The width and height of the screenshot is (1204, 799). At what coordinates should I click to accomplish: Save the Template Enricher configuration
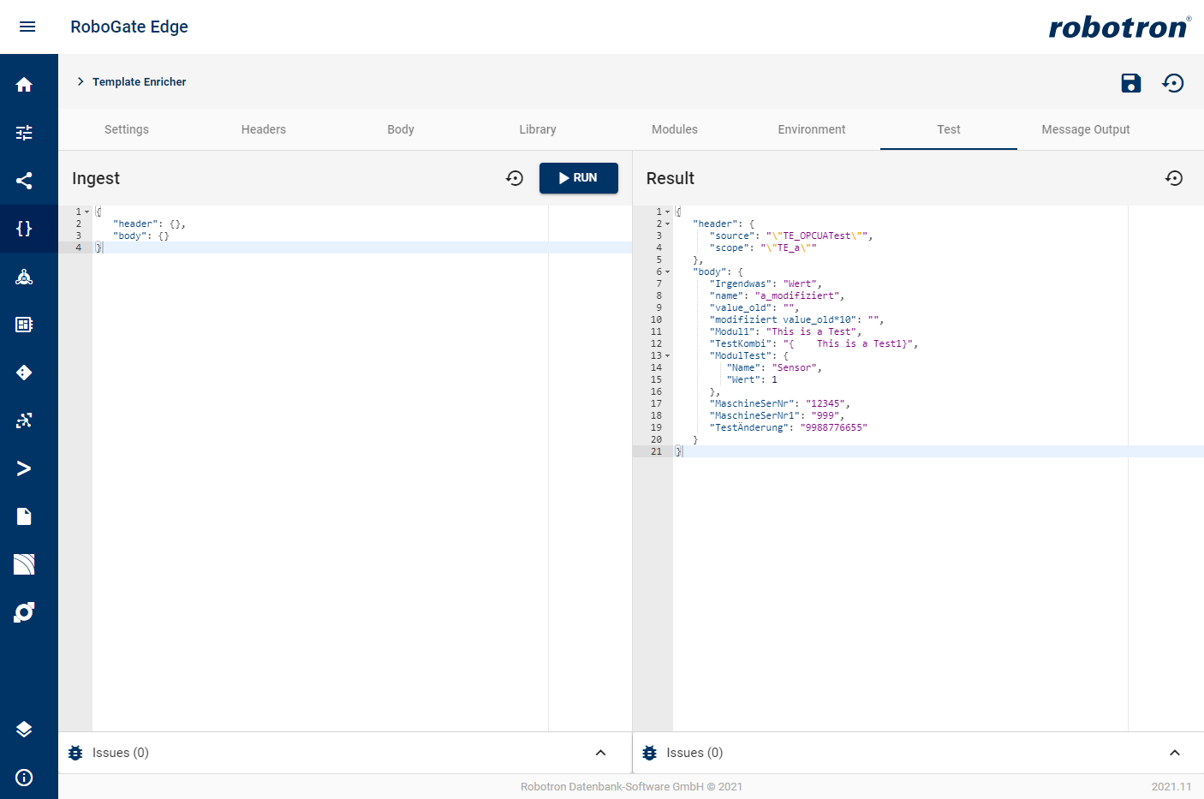[x=1131, y=83]
